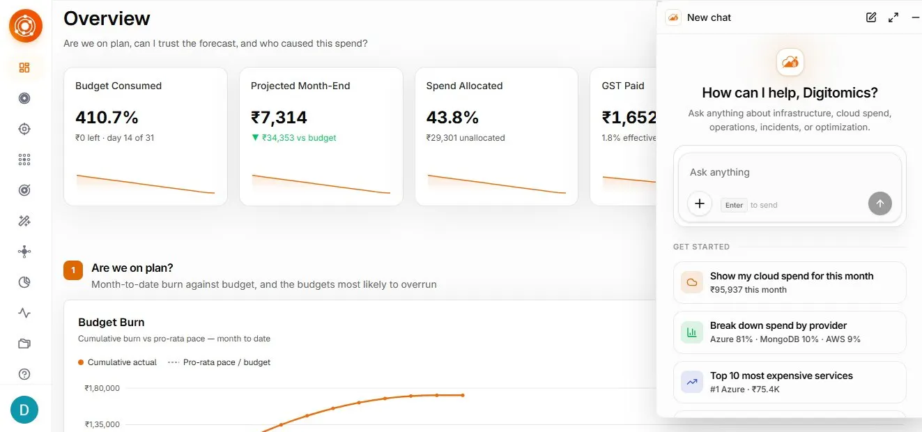
Task: Start a new chat with compose icon
Action: coord(871,17)
